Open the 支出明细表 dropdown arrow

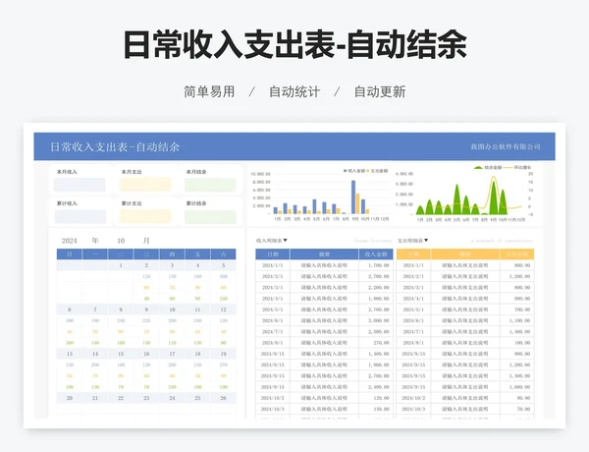tap(426, 241)
